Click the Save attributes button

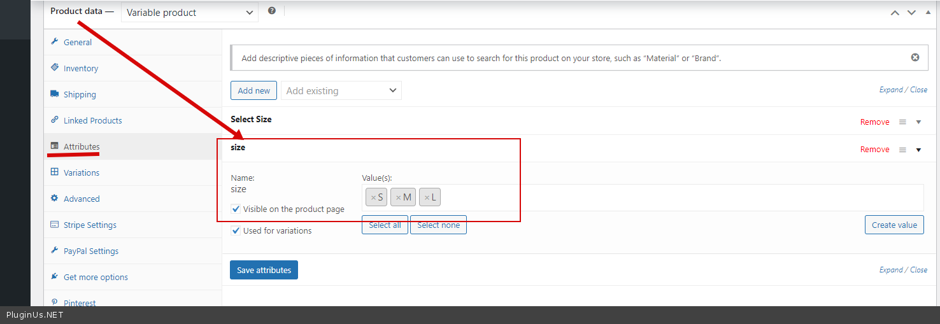coord(264,270)
